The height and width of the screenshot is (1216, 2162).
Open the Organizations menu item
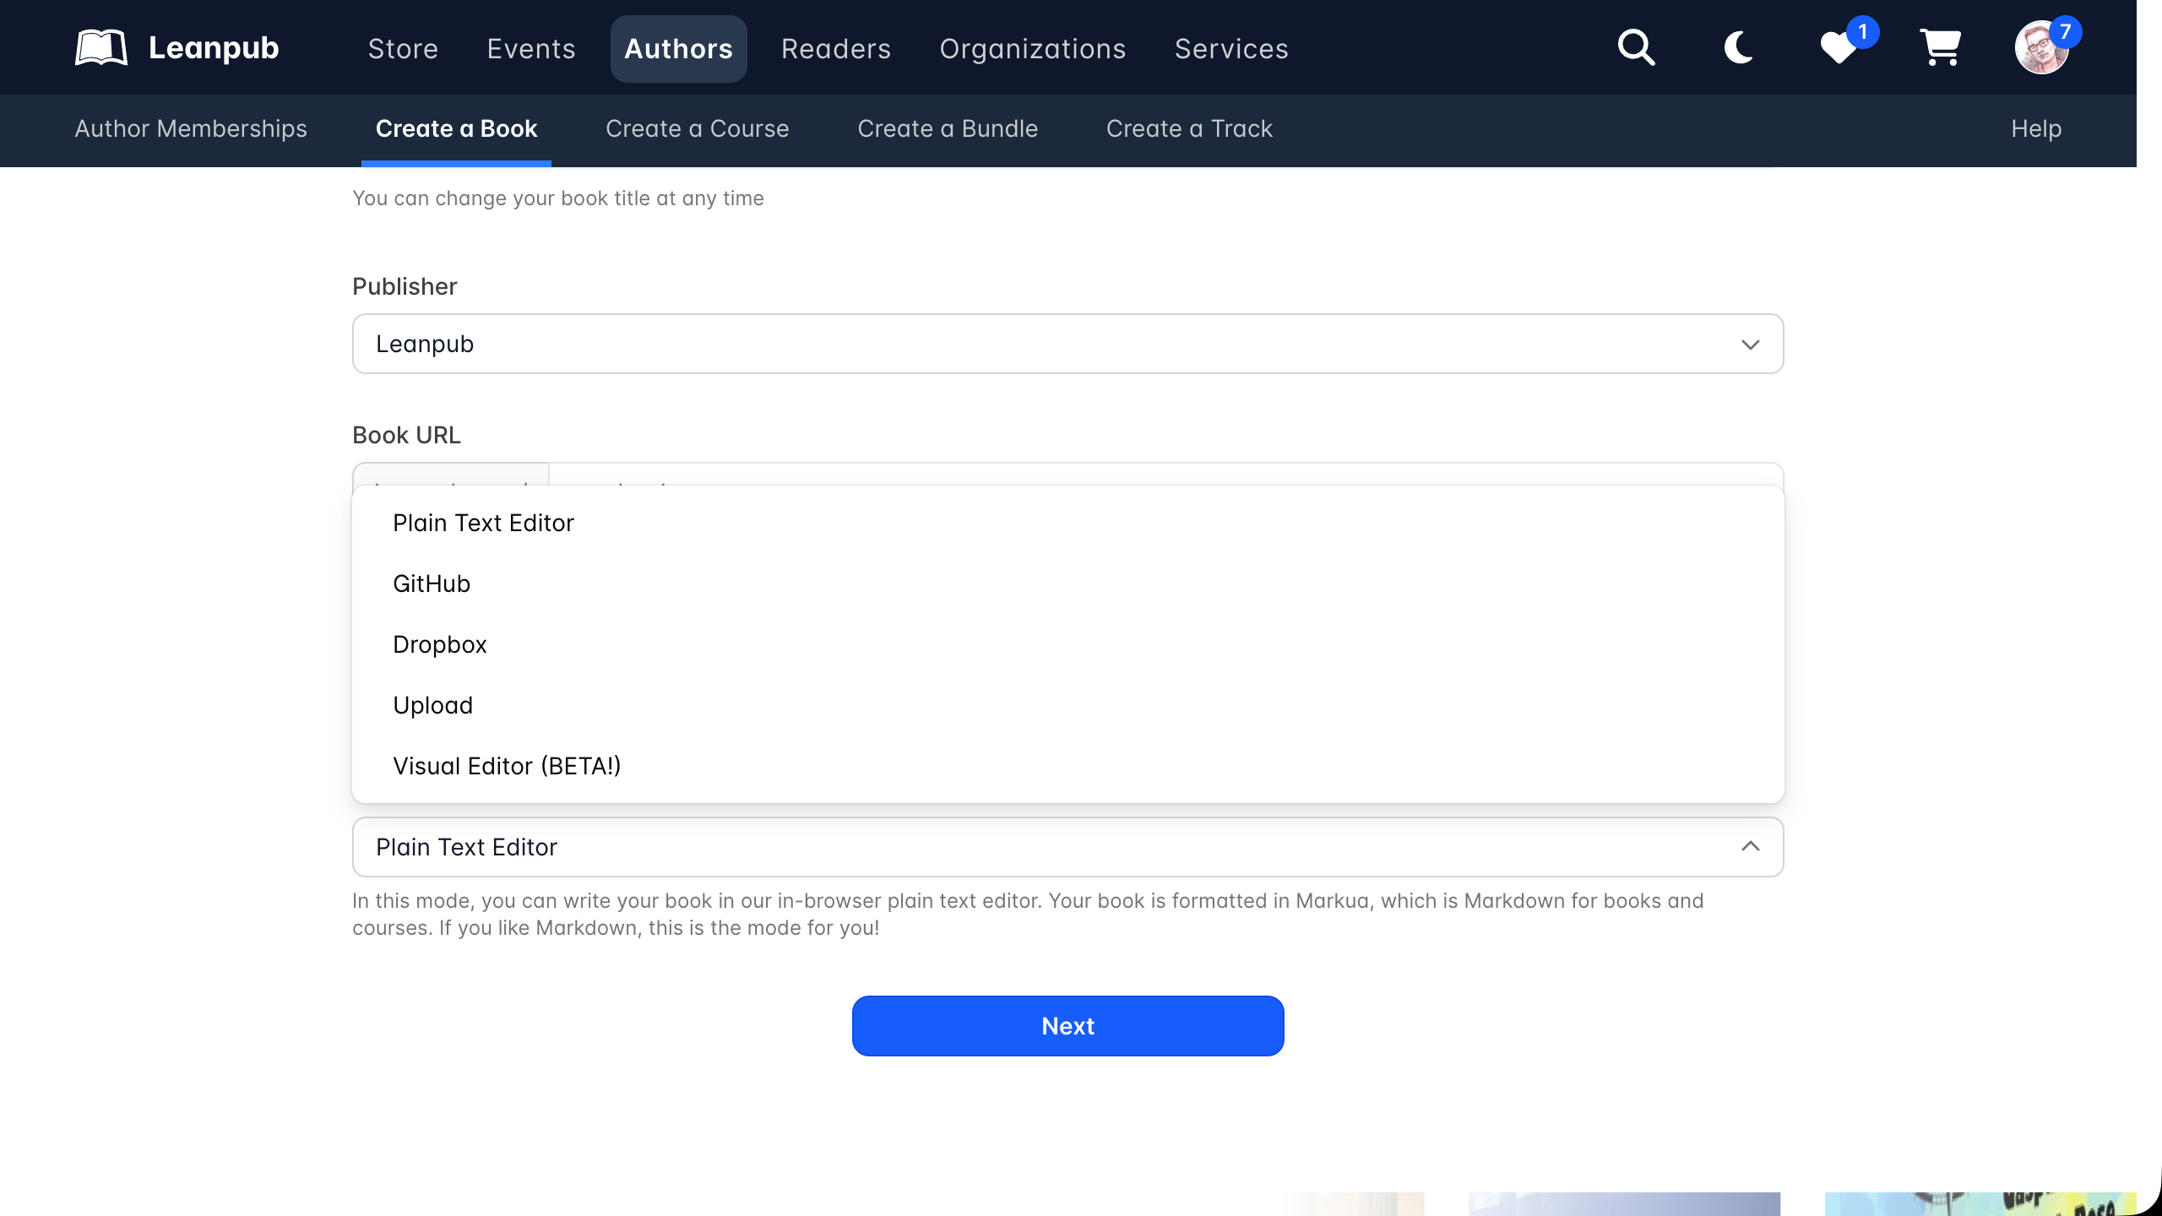click(1033, 49)
